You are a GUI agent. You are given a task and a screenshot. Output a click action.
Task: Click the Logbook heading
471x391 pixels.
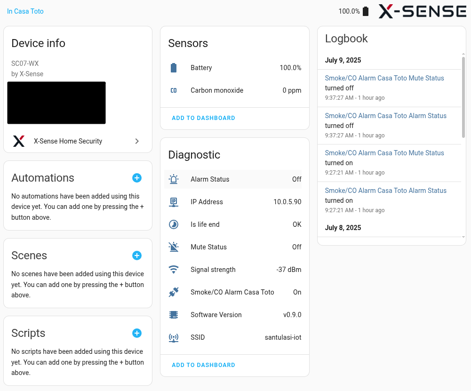(x=346, y=39)
